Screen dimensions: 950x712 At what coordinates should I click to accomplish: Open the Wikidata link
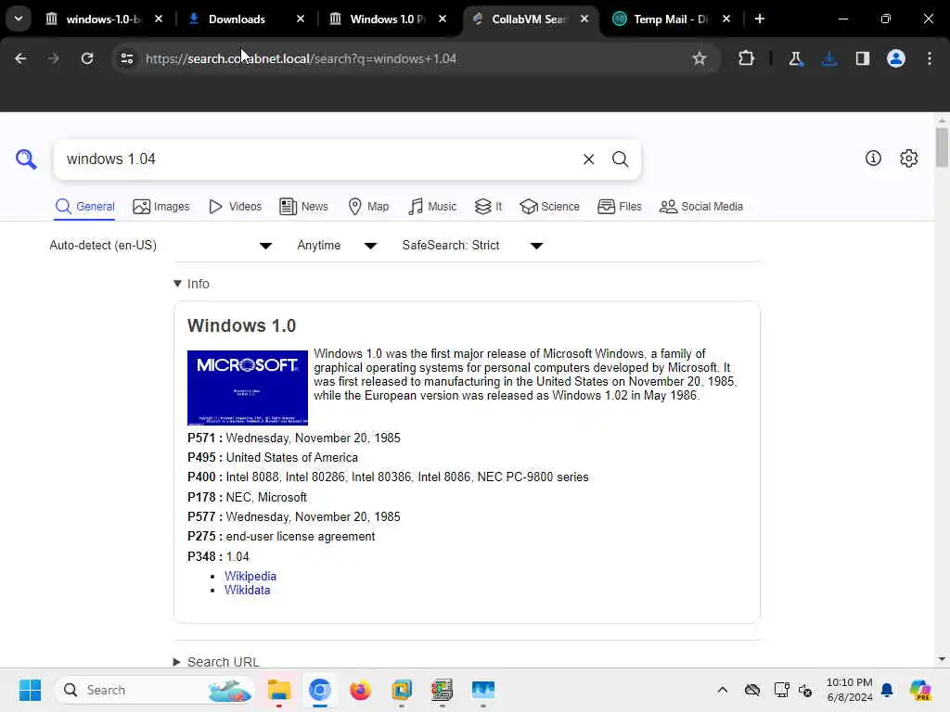pyautogui.click(x=247, y=590)
